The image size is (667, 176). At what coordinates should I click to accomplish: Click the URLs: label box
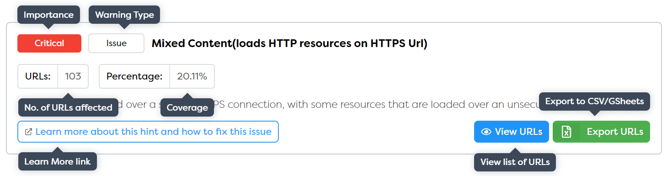point(38,76)
